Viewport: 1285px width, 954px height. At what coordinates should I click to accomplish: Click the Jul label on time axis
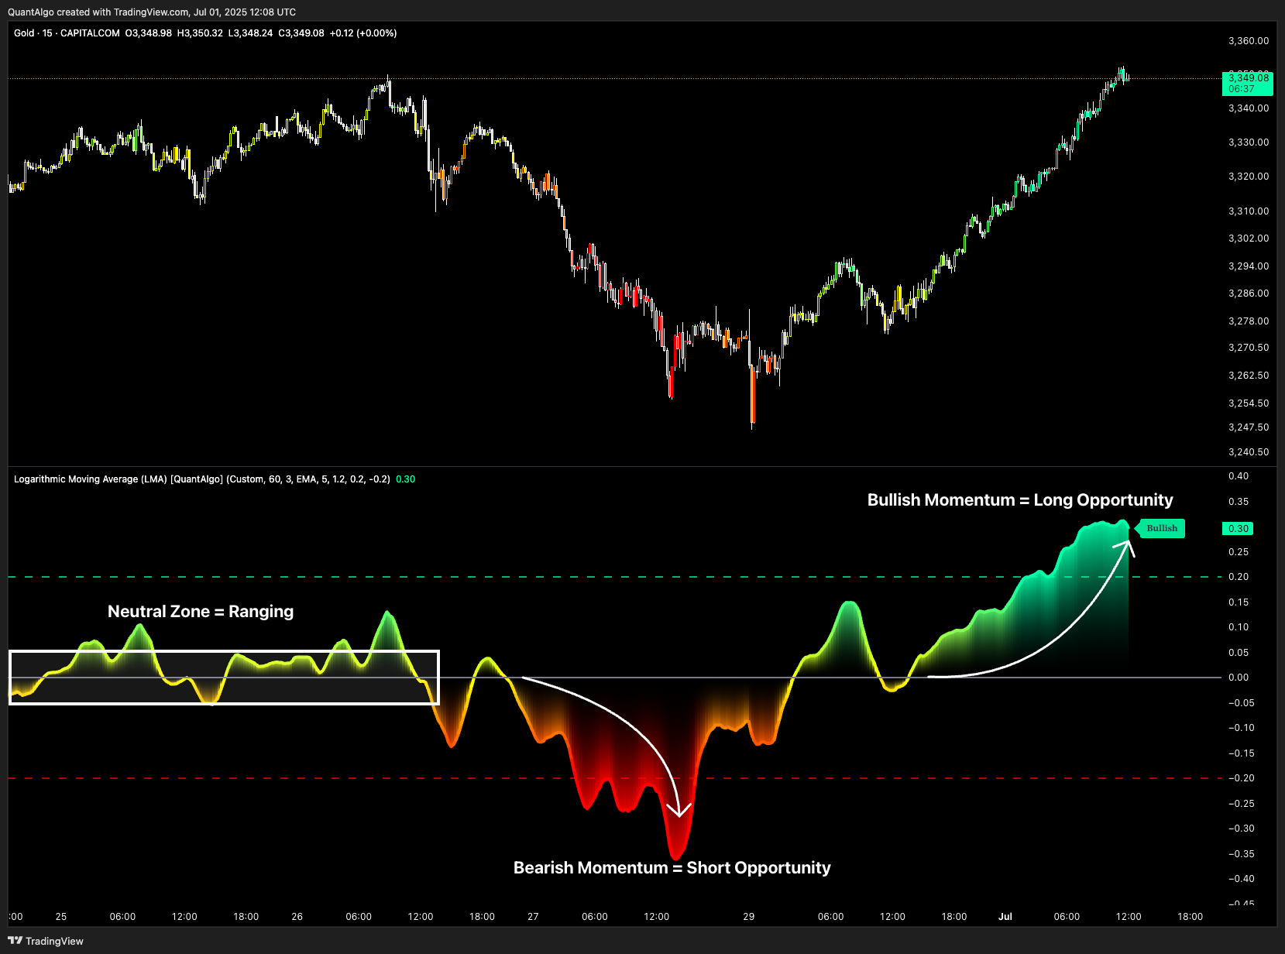[x=1005, y=917]
